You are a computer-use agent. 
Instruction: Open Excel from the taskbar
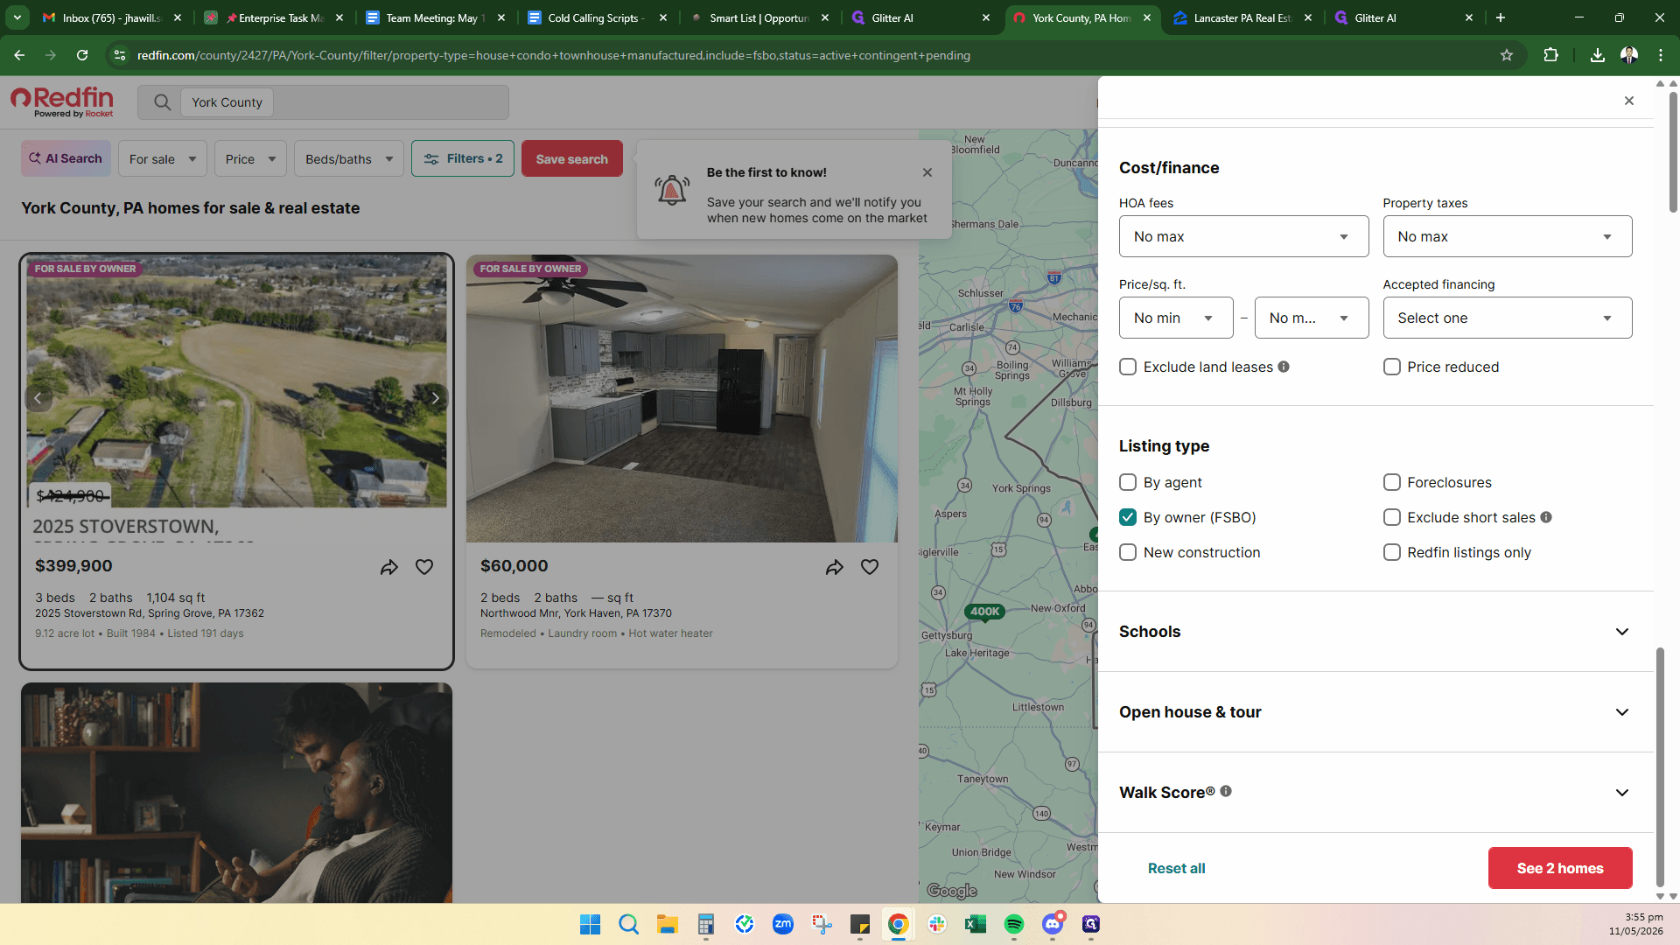click(x=976, y=924)
